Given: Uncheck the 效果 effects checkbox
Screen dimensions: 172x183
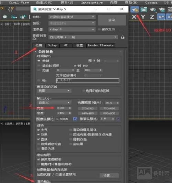Looking at the screenshot, I should click(39, 135).
